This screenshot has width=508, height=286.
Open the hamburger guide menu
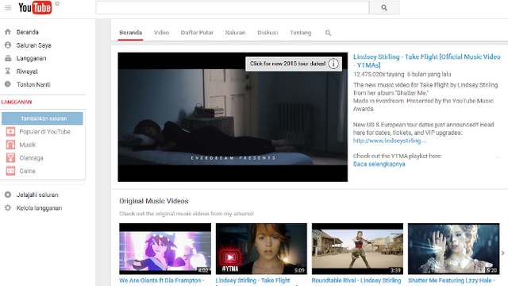[x=8, y=7]
